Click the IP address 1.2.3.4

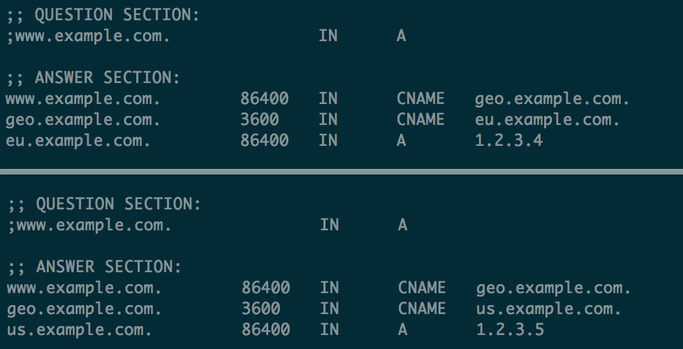coord(509,141)
